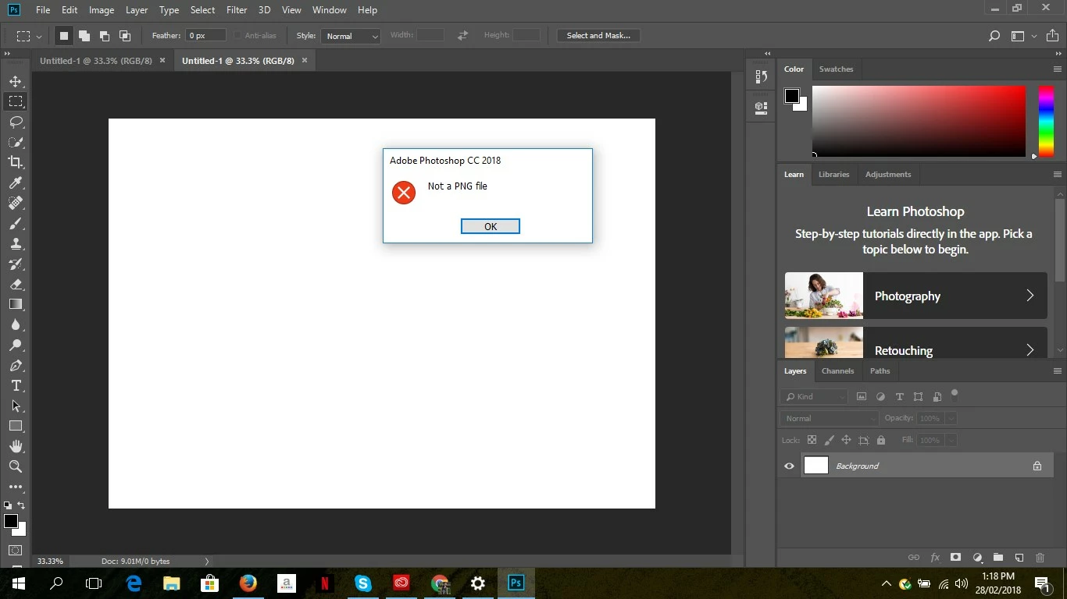Click OK in the error dialog
1067x599 pixels.
(x=491, y=226)
